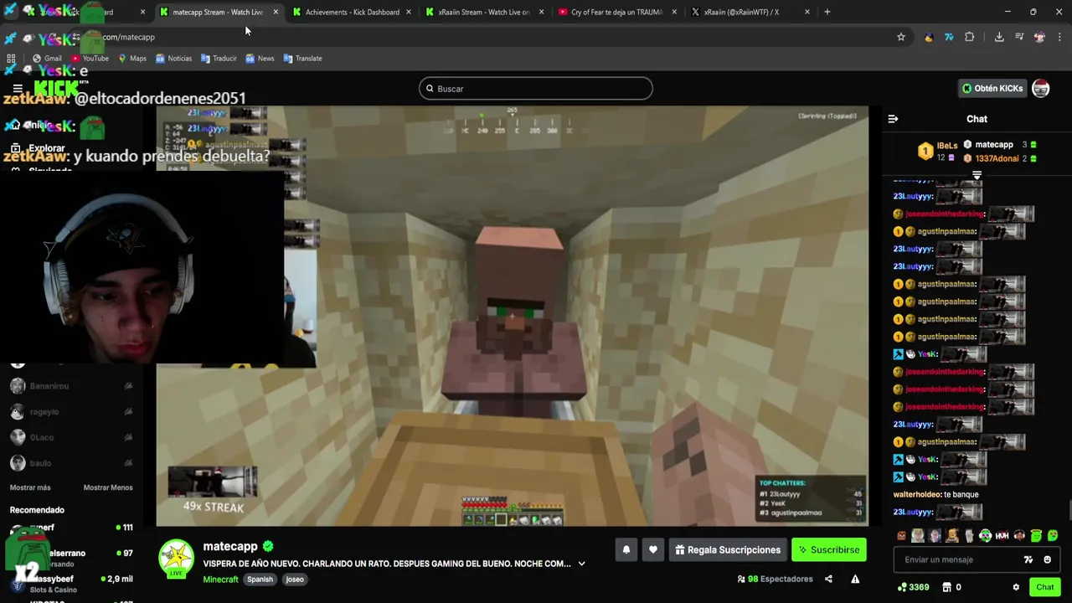Switch to matecapp Stream browser tab
Viewport: 1072px width, 603px height.
[x=218, y=12]
